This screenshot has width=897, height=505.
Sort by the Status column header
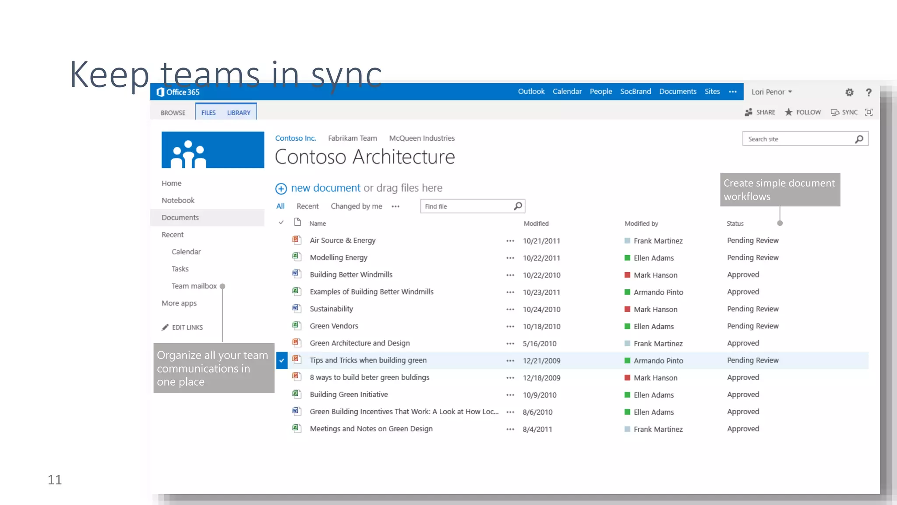[735, 224]
